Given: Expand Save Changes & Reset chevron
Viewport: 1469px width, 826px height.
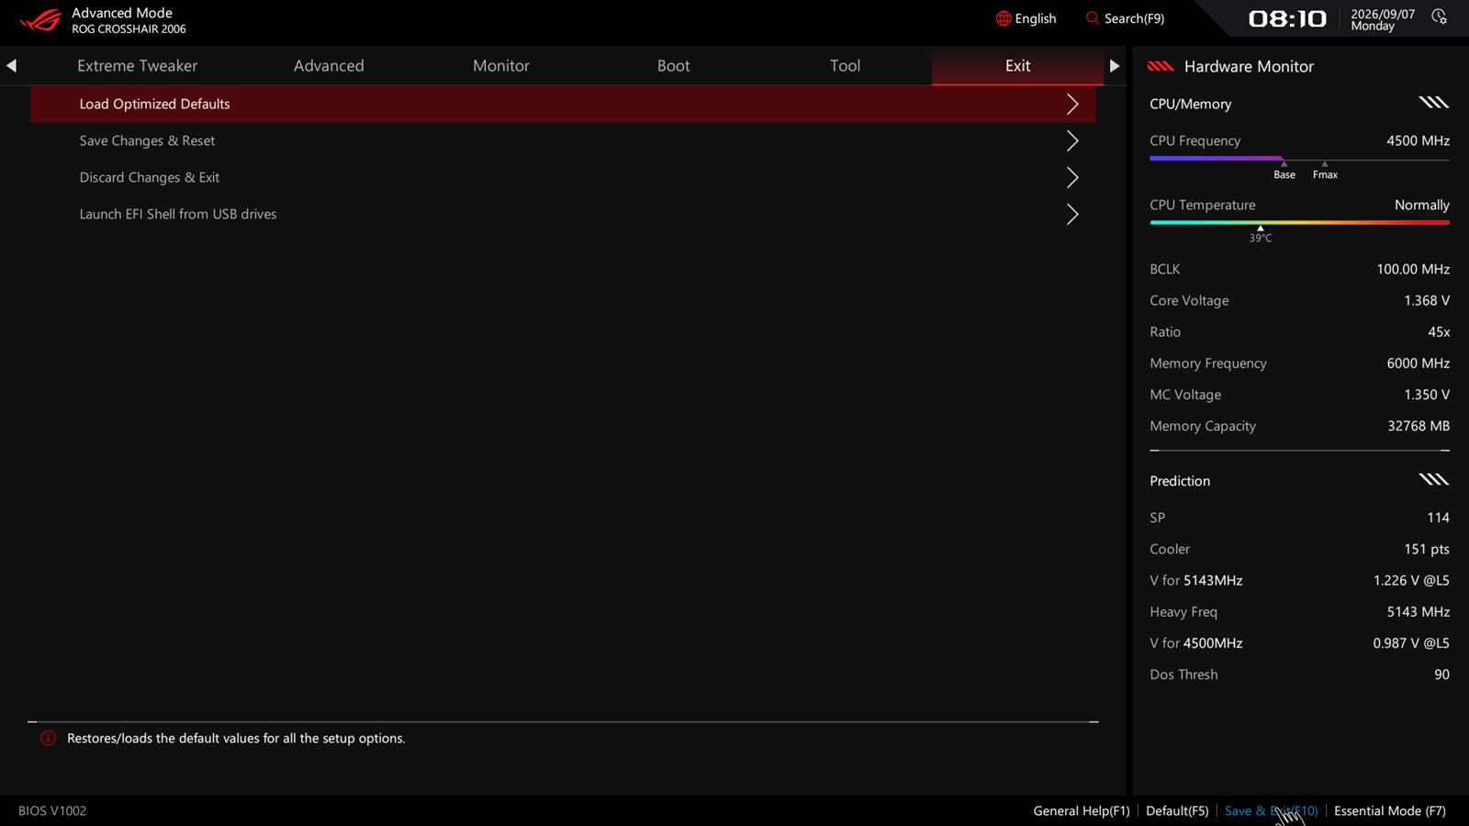Looking at the screenshot, I should pyautogui.click(x=1072, y=140).
